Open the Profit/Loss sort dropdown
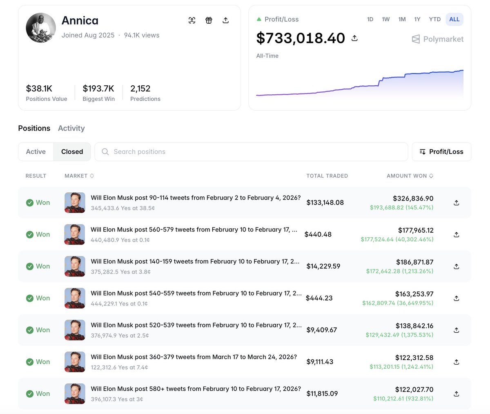The width and height of the screenshot is (490, 414). point(441,151)
